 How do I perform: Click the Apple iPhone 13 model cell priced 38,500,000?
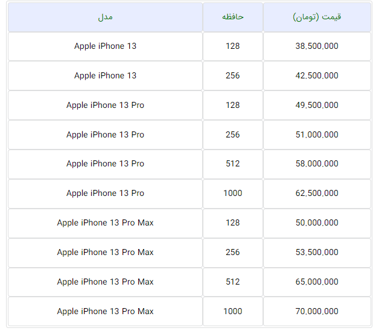tap(105, 46)
